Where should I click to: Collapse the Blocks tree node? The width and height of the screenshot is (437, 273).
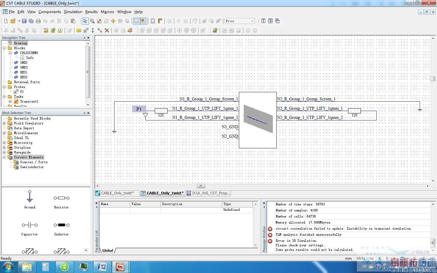pos(4,48)
